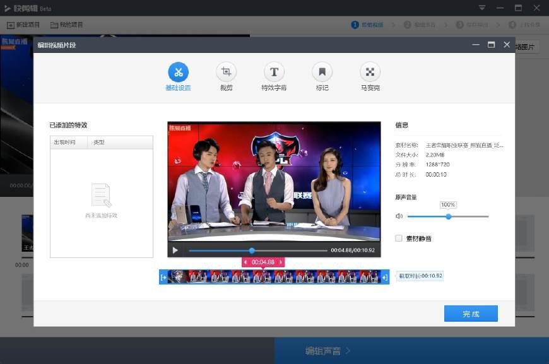Screen dimensions: 549x364
Task: Open the 马赛克 mosaic tool
Action: coord(369,76)
